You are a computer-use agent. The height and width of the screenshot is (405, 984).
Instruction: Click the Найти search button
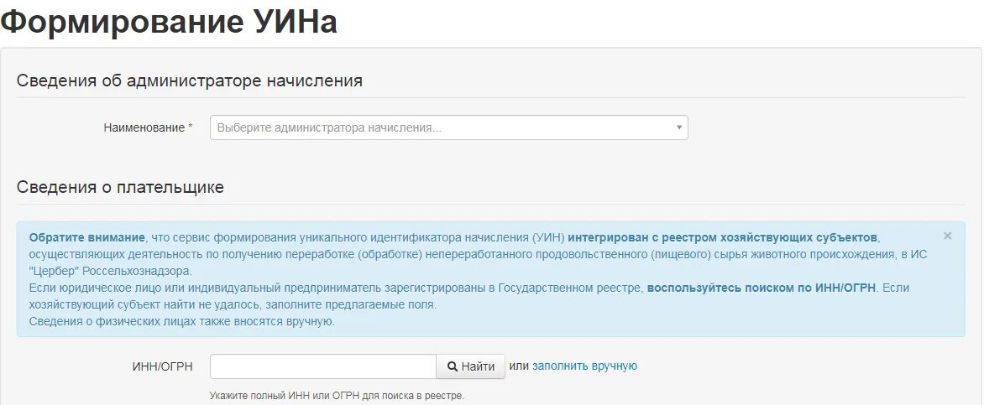[x=471, y=366]
